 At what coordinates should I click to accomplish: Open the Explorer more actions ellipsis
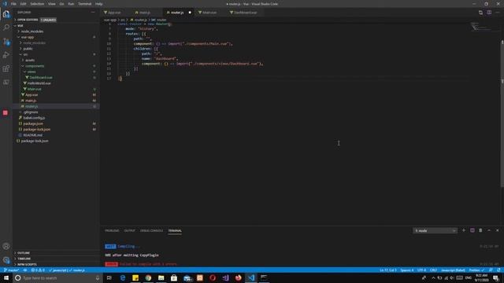click(x=93, y=13)
